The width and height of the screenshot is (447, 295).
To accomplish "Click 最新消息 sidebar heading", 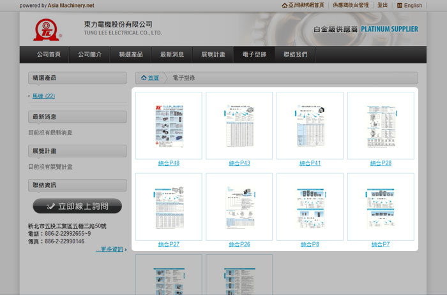I will click(x=77, y=117).
